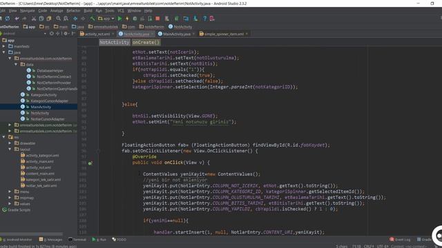This screenshot has height=248, width=442.
Task: Expand the values folder
Action: pyautogui.click(x=10, y=204)
